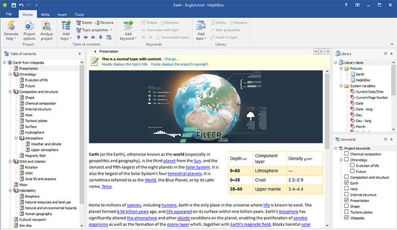
Task: Select Earth picture library item
Action: coord(357,74)
